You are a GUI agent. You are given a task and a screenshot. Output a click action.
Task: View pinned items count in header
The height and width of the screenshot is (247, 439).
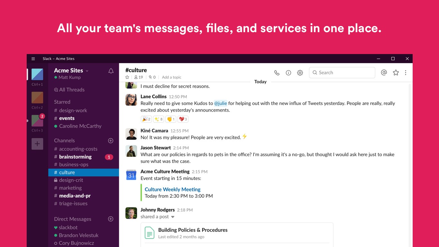152,77
